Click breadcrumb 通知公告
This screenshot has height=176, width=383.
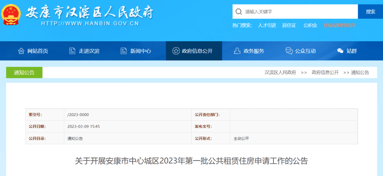click(x=360, y=73)
